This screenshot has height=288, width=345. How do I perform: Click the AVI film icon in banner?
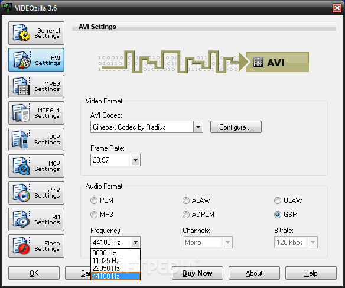pos(258,62)
